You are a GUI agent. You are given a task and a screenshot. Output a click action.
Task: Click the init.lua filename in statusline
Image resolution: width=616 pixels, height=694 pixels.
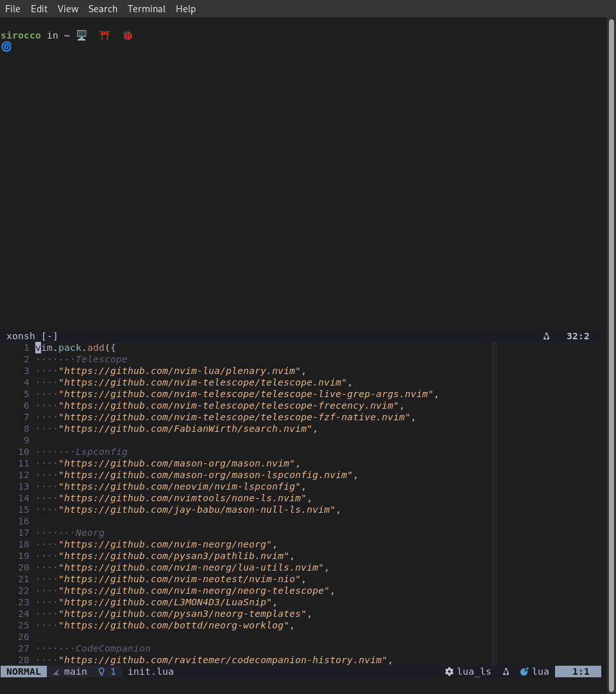[151, 672]
